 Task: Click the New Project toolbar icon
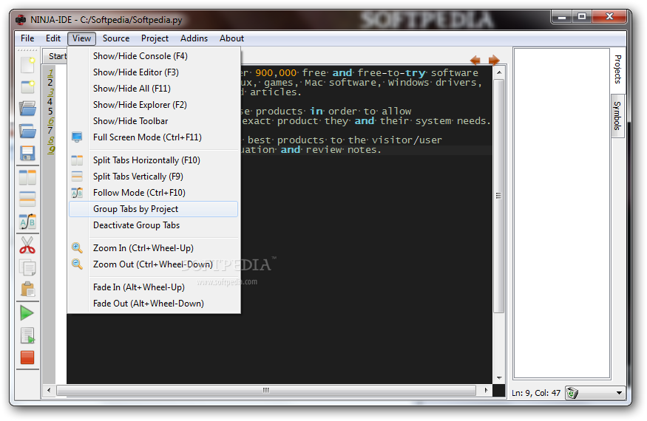[27, 86]
